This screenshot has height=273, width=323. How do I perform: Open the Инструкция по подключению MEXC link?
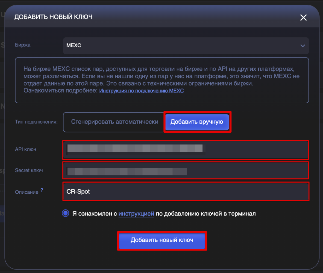141,91
